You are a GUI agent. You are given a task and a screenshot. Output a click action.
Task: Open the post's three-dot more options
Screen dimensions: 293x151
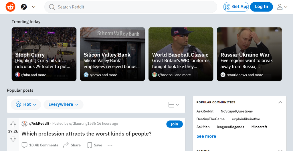(x=110, y=145)
